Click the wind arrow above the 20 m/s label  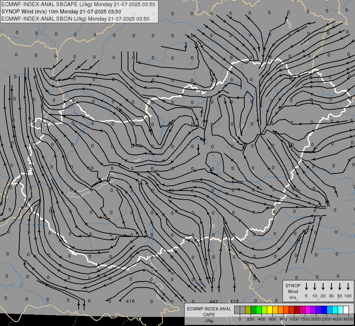click(x=323, y=286)
